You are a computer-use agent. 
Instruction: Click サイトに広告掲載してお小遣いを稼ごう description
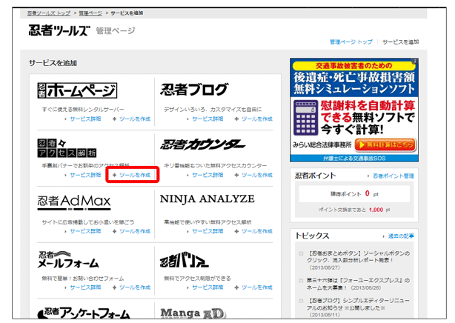click(88, 222)
